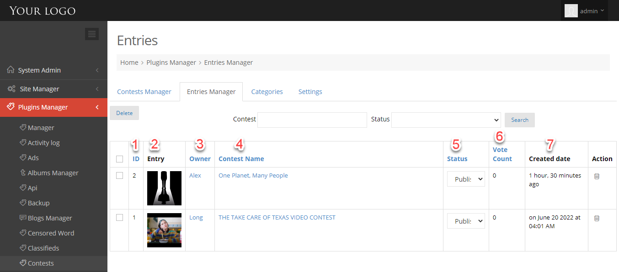Switch to the Contests Manager tab
Viewport: 619px width, 272px height.
click(x=144, y=92)
